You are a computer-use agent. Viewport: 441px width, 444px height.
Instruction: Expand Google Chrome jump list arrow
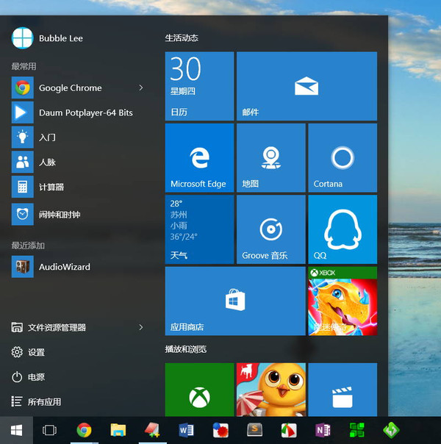(141, 88)
